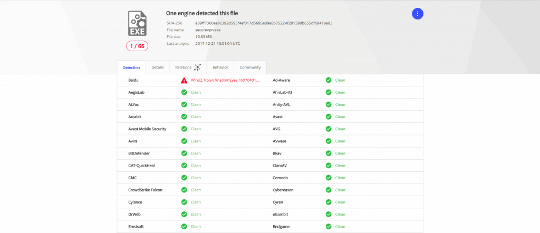Screen dimensions: 540x233
Task: Click the 1 / 66 detection ratio badge
Action: (x=137, y=46)
